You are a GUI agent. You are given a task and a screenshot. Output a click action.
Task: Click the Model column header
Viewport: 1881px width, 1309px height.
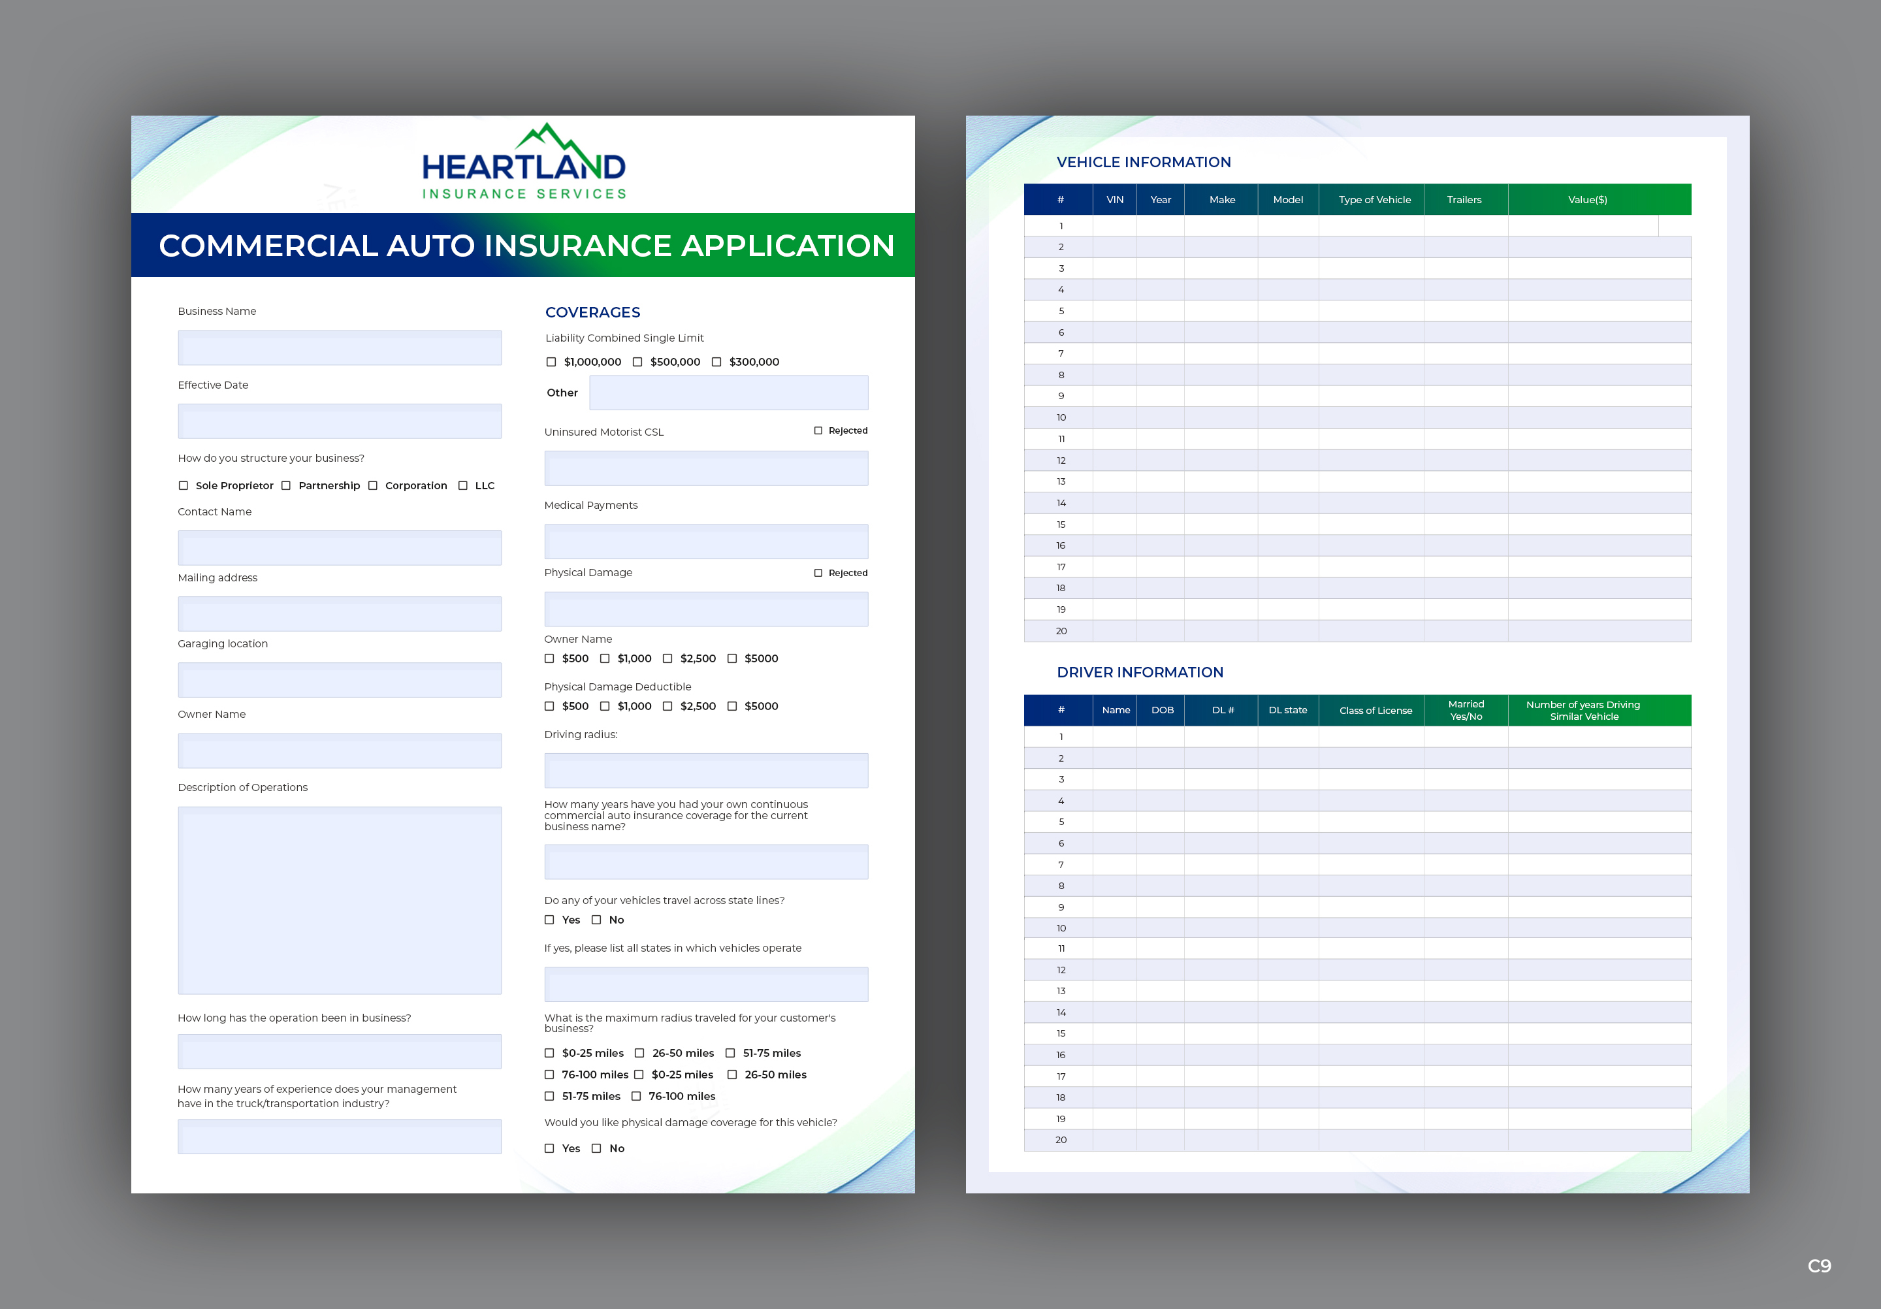[1289, 200]
